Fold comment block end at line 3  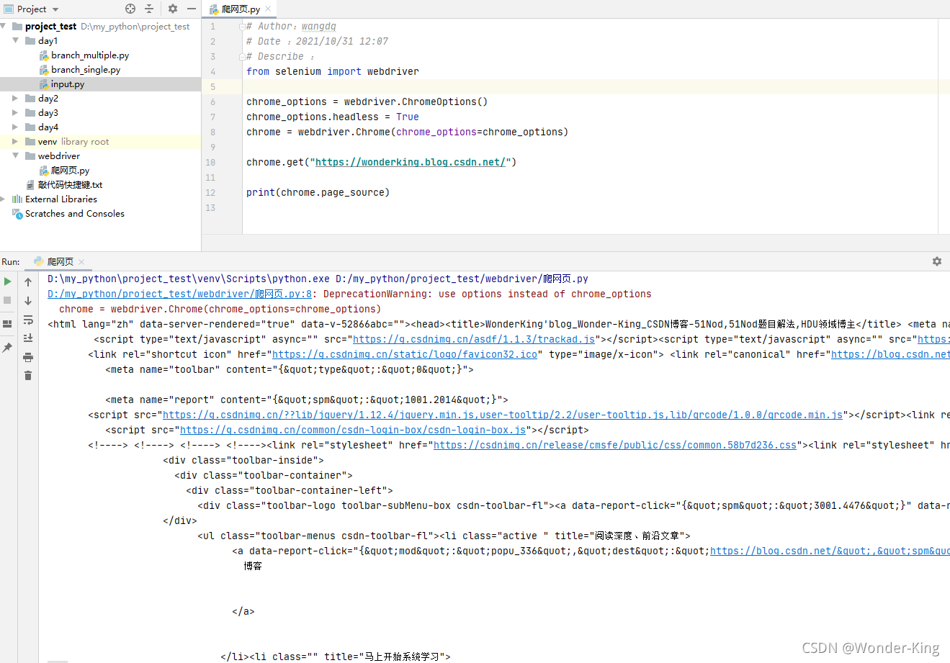tap(241, 56)
